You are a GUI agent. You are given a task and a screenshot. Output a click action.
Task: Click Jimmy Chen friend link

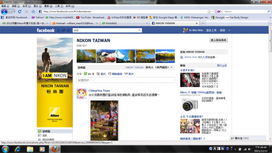click(x=191, y=57)
